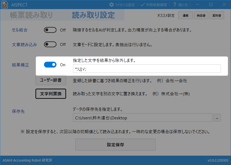This screenshot has width=231, height=165.
Task: Turn off the 結果補正 switch
Action: pos(50,65)
